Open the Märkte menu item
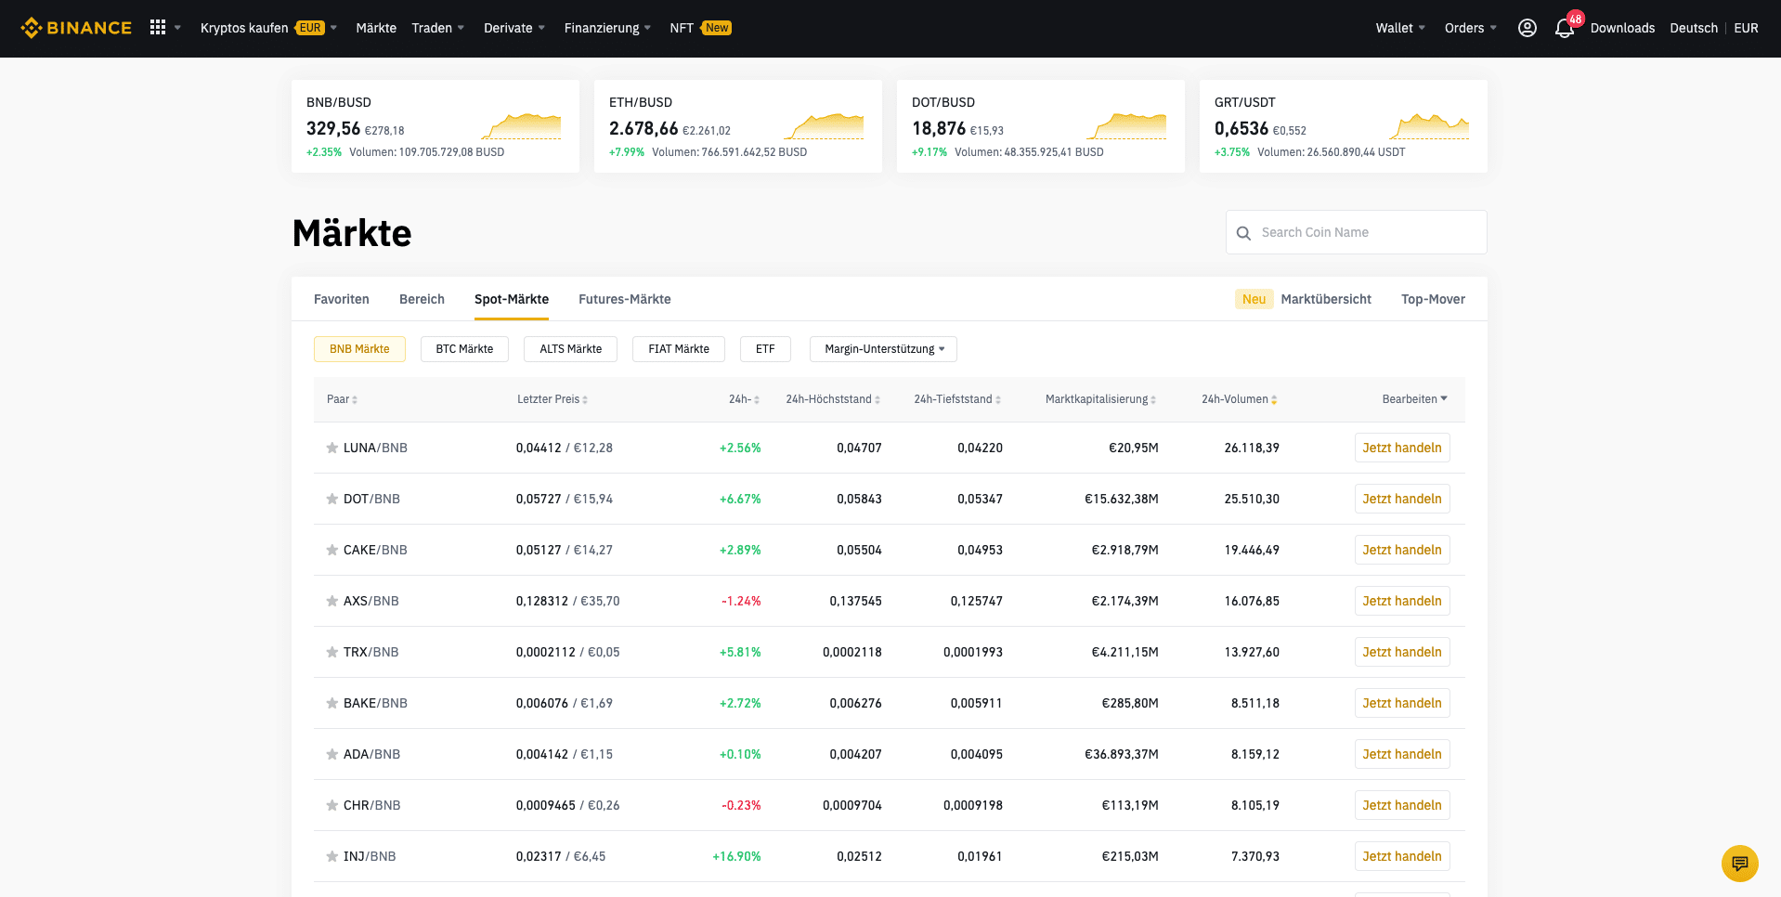The width and height of the screenshot is (1781, 897). pyautogui.click(x=376, y=28)
